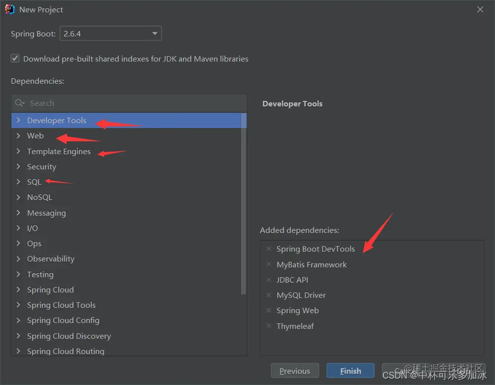The width and height of the screenshot is (495, 385).
Task: Select the Observability tree row
Action: point(126,258)
